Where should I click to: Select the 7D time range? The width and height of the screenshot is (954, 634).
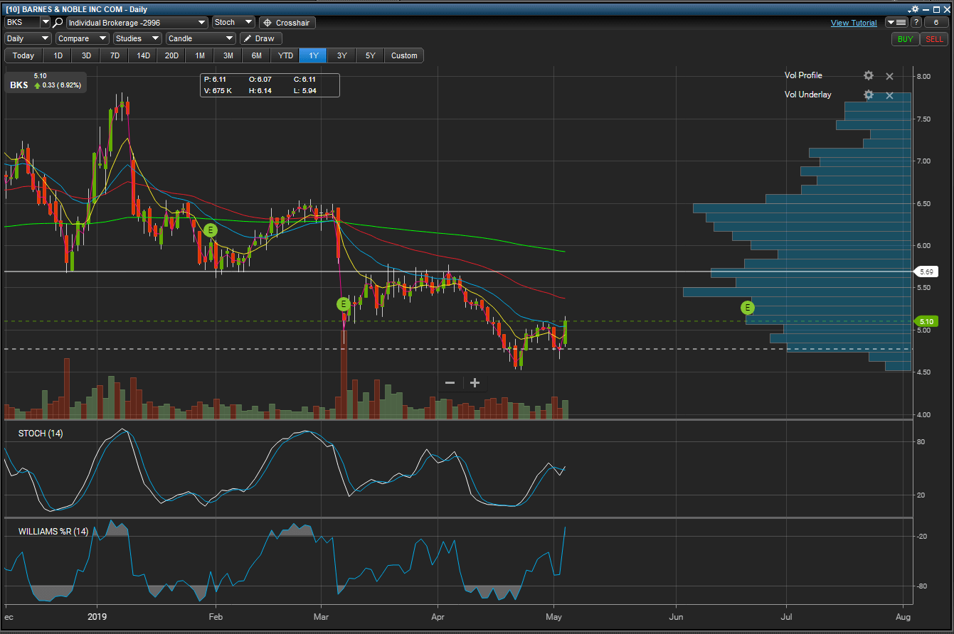[x=115, y=55]
